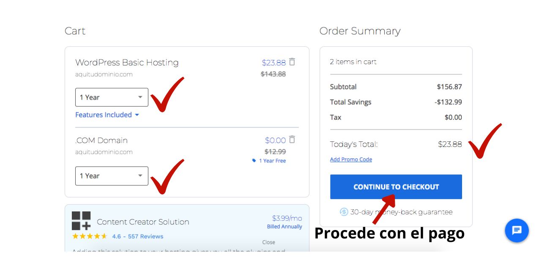The height and width of the screenshot is (268, 539).
Task: Click the money-back guarantee dollar icon
Action: (x=344, y=212)
